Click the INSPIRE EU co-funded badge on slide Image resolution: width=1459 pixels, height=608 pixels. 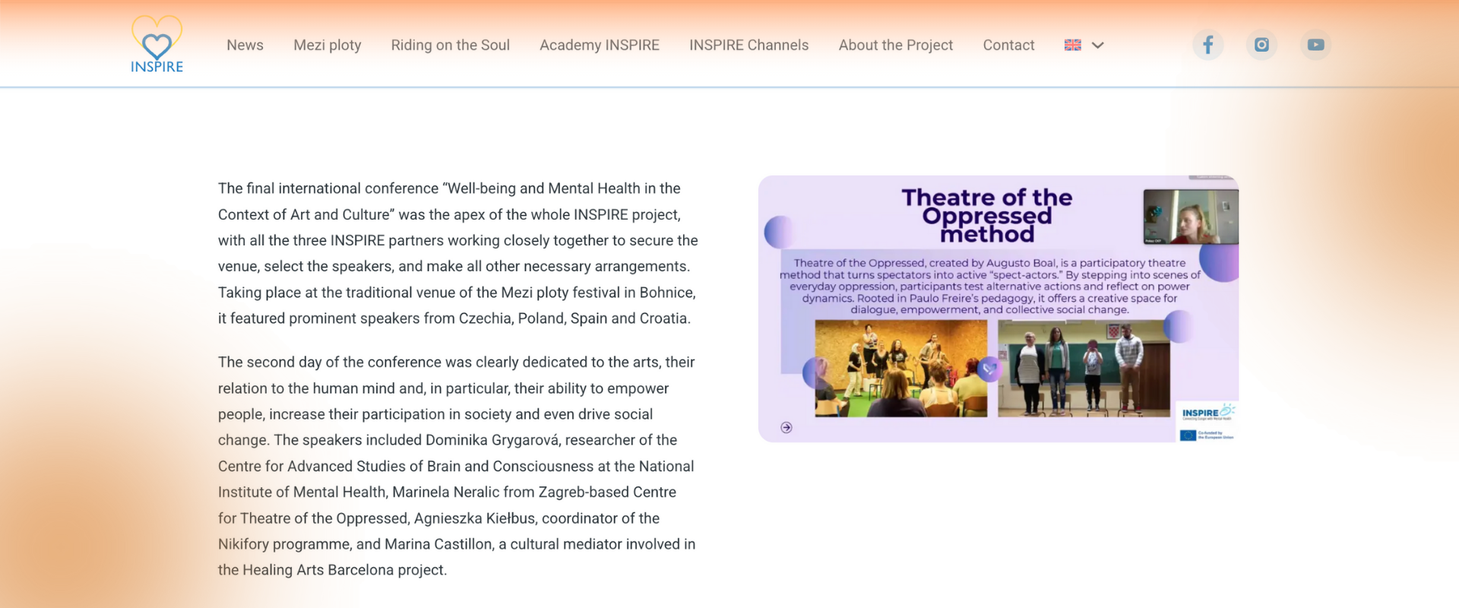coord(1207,422)
